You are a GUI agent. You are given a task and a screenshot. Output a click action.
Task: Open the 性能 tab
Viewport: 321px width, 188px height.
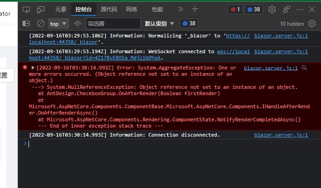[157, 9]
